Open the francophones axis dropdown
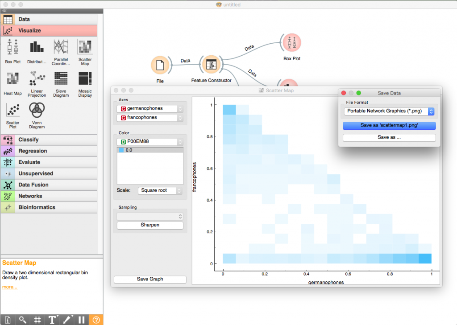The width and height of the screenshot is (457, 325). click(150, 118)
